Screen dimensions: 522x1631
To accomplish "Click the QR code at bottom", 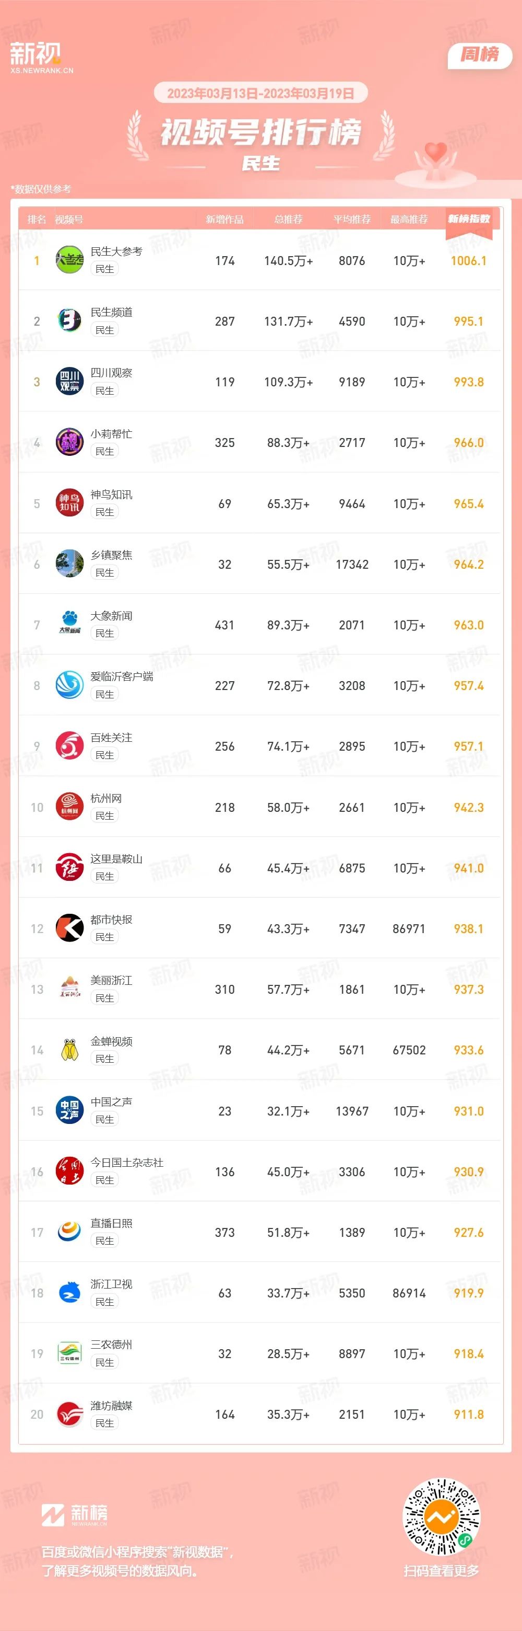I will click(441, 1517).
